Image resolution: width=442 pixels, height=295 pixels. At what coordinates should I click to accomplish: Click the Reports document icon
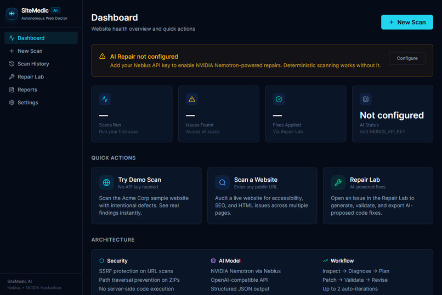click(12, 90)
